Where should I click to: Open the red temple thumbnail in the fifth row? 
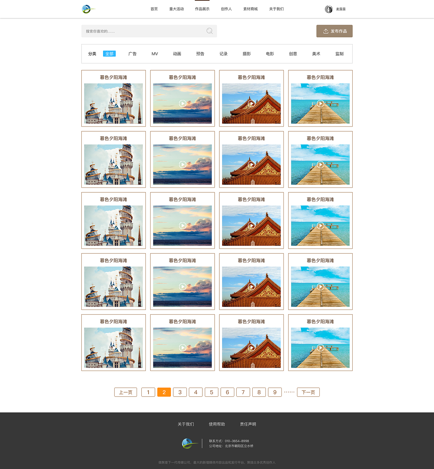pos(251,348)
